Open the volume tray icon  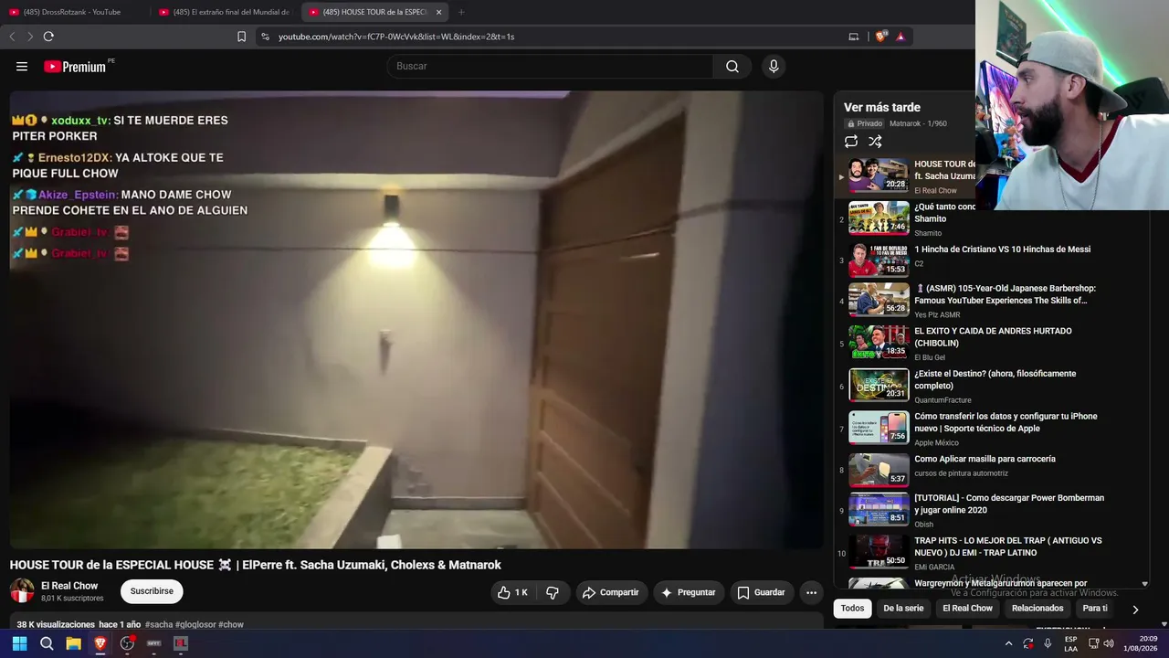point(1109,643)
